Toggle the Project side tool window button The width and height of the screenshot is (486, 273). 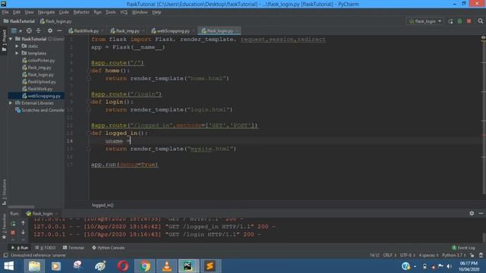pyautogui.click(x=4, y=40)
